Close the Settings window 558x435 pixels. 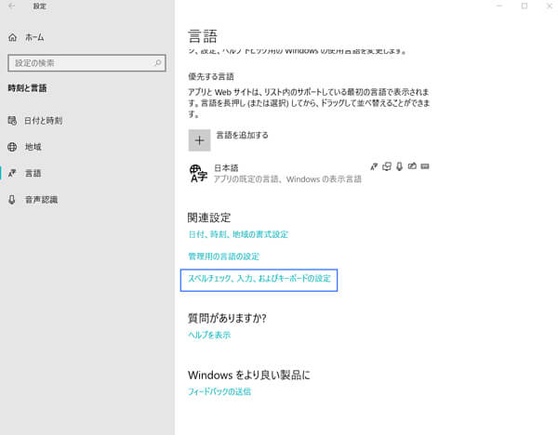[549, 7]
